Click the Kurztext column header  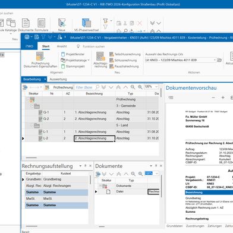65,174
